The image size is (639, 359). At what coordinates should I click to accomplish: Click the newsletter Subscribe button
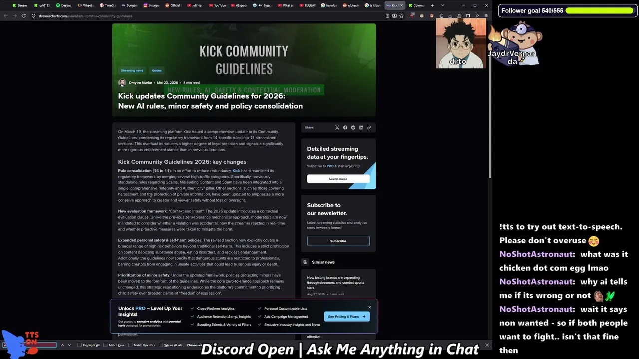[x=338, y=241]
